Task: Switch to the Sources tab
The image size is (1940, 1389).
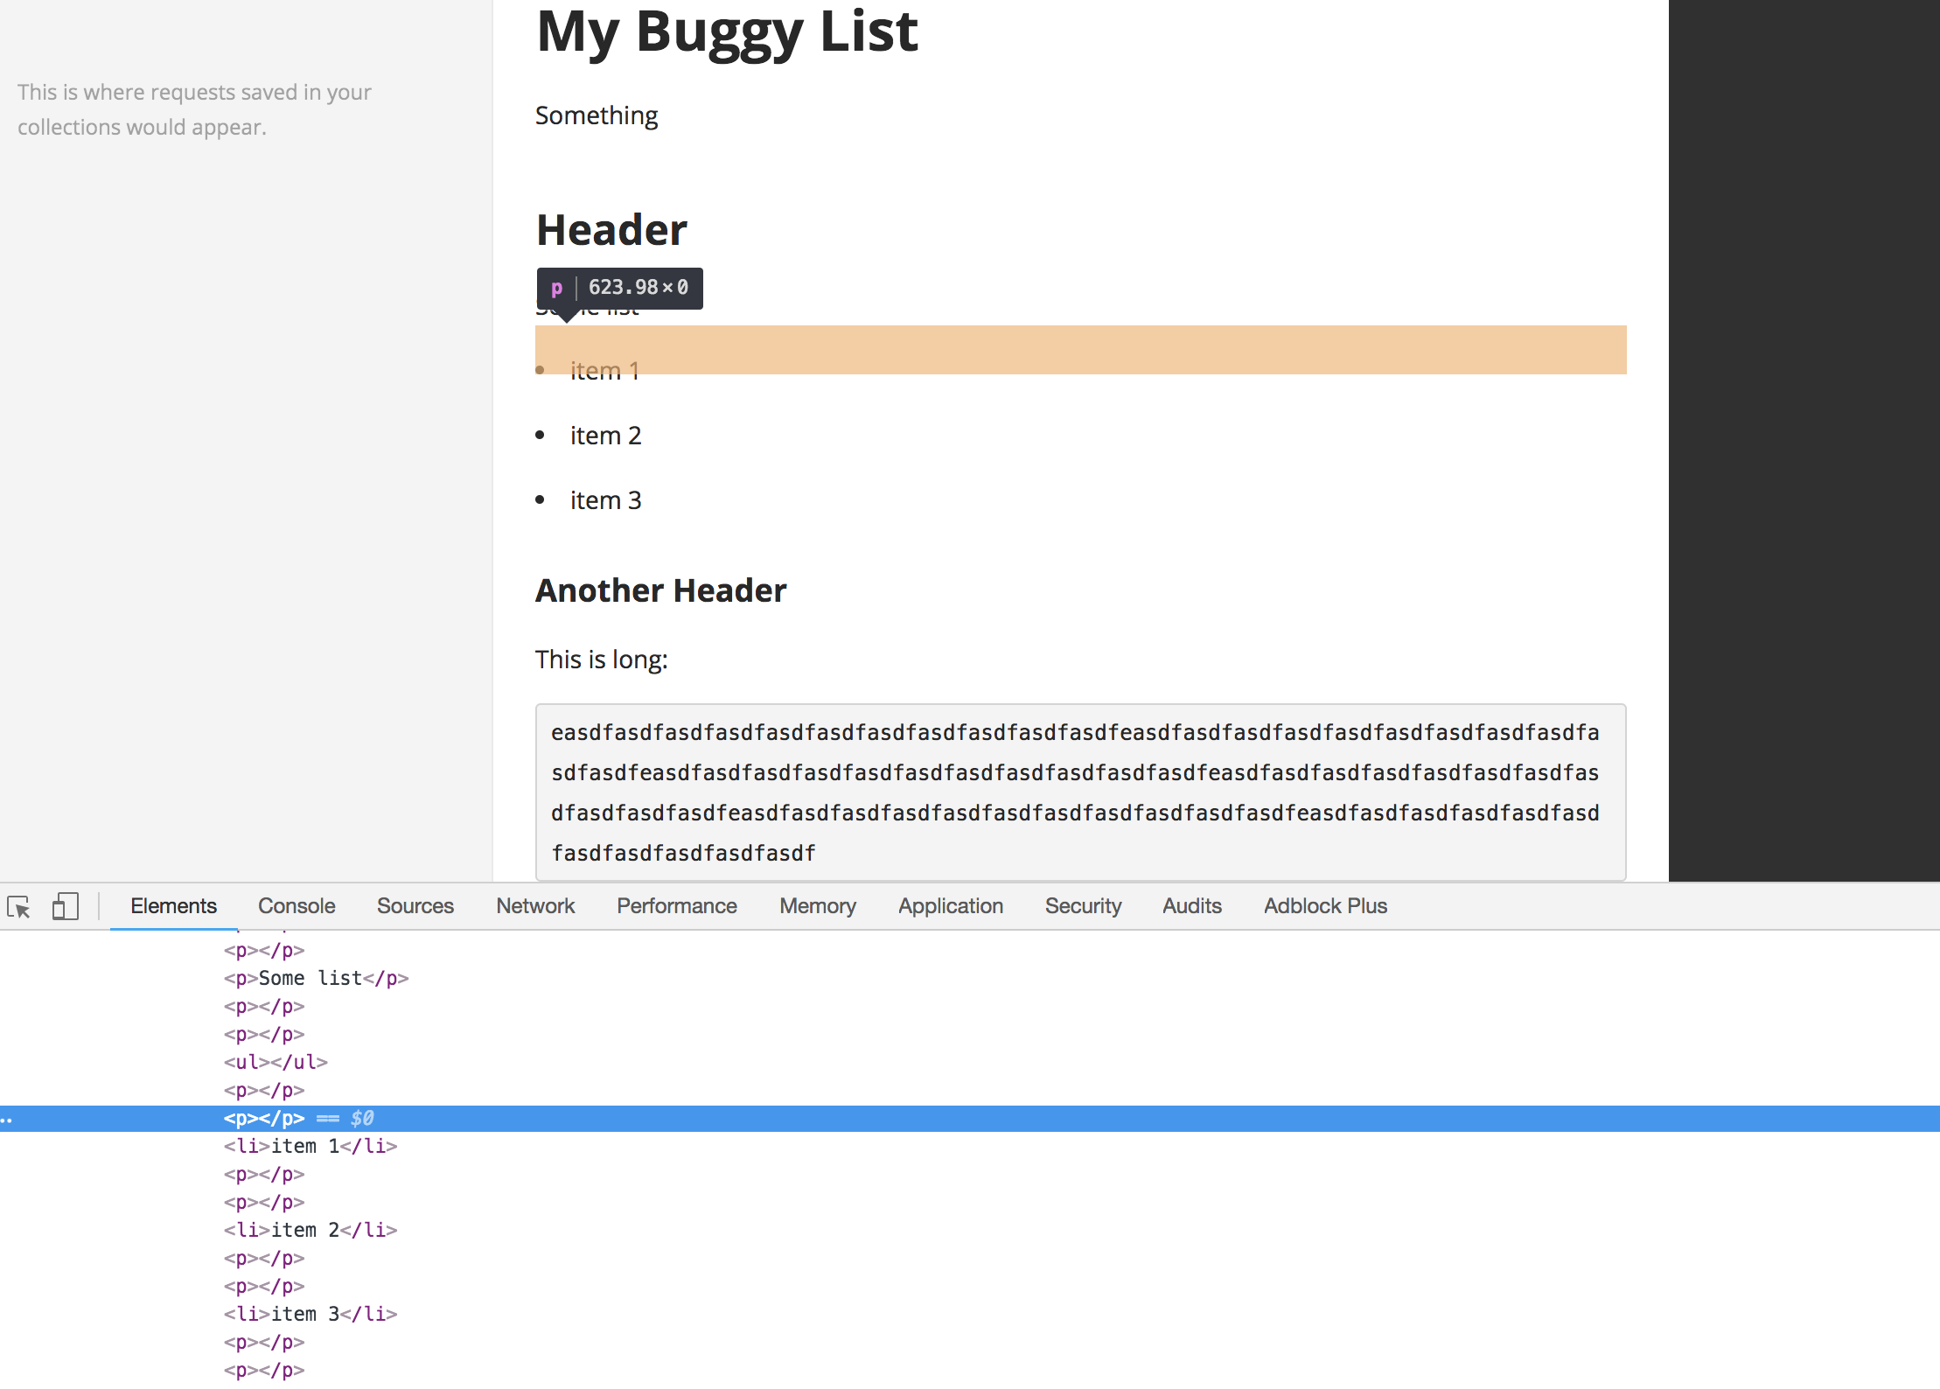Action: (415, 906)
